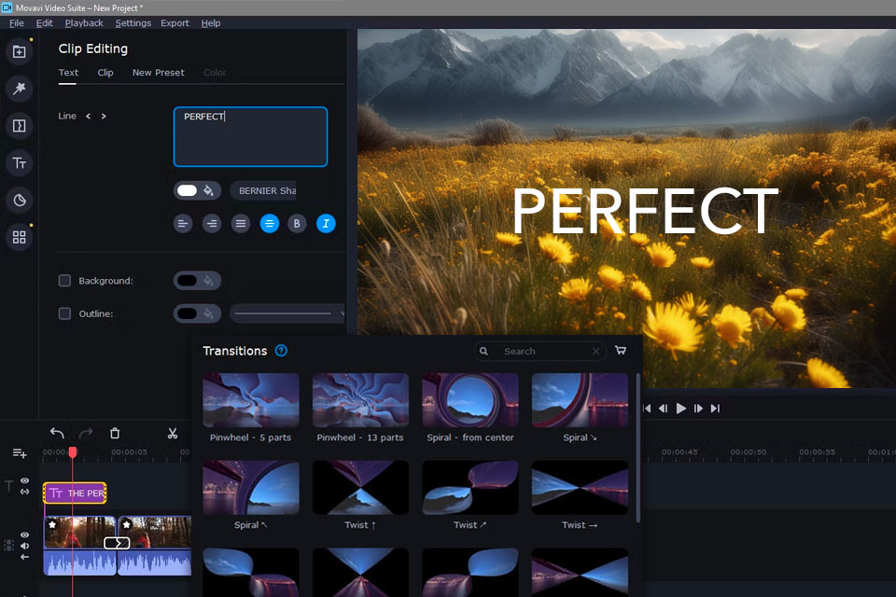The image size is (896, 597).
Task: Switch to the Text tab
Action: 68,73
